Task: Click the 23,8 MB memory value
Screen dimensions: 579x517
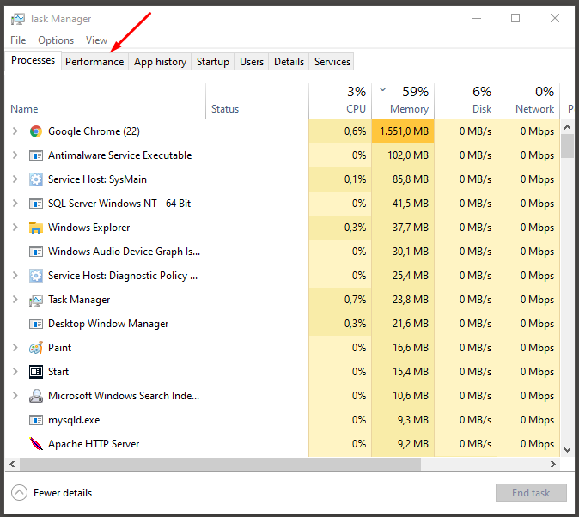Action: pos(411,299)
